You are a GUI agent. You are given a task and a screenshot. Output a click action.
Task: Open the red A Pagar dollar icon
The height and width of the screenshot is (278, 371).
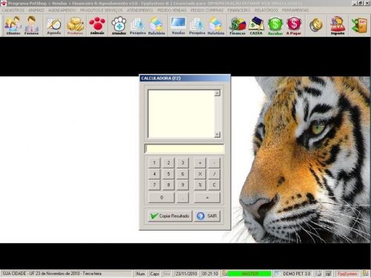[x=294, y=25]
